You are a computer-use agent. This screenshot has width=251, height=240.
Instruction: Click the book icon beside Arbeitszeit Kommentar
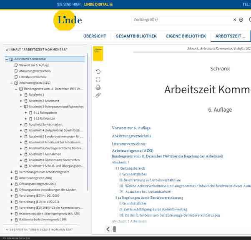click(11, 59)
